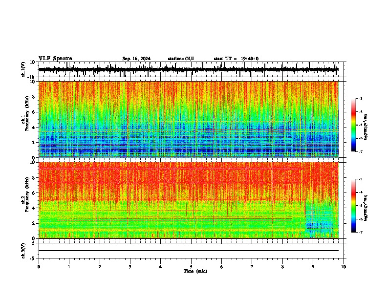Click time-axis tick label "3"

(130, 267)
